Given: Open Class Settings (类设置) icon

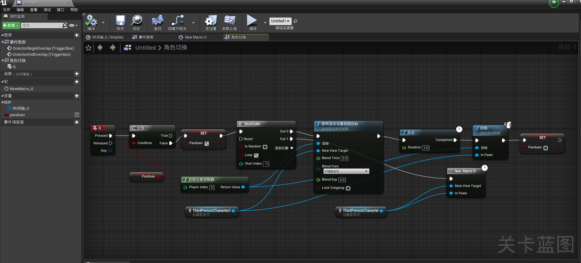Looking at the screenshot, I should [211, 21].
